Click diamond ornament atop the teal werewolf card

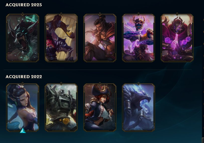pyautogui.click(x=23, y=14)
